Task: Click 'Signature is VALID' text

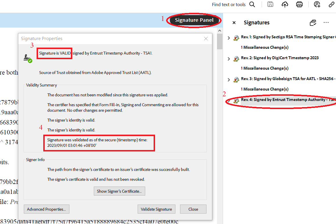Action: coord(55,53)
